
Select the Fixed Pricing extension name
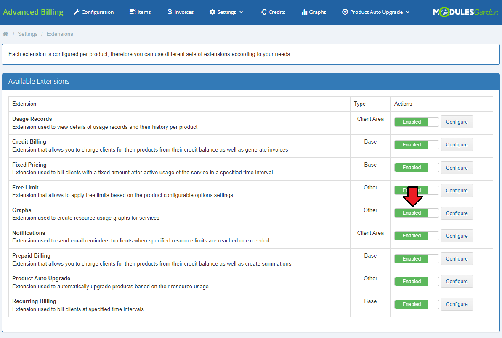pyautogui.click(x=29, y=165)
